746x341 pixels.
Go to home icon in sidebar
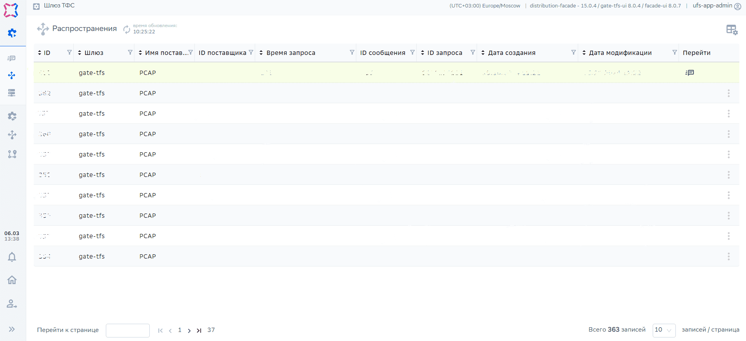click(12, 280)
